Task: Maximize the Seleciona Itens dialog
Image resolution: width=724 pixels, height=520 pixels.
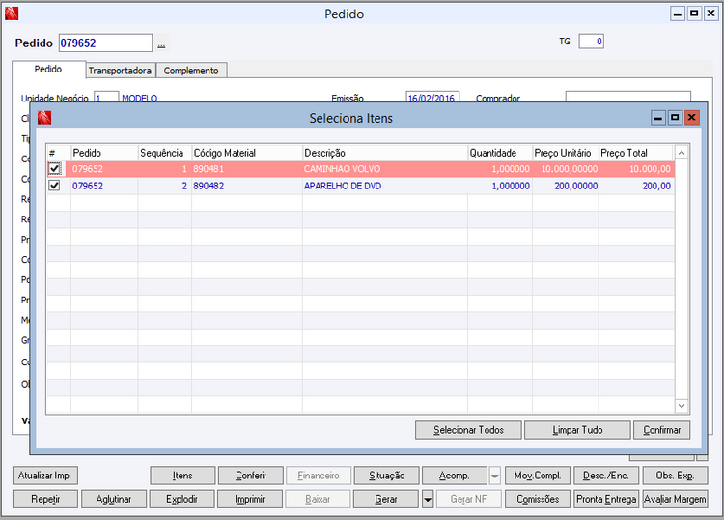Action: [x=675, y=118]
